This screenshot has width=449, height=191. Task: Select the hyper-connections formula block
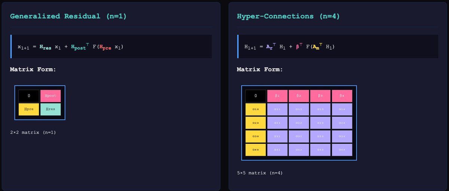338,47
